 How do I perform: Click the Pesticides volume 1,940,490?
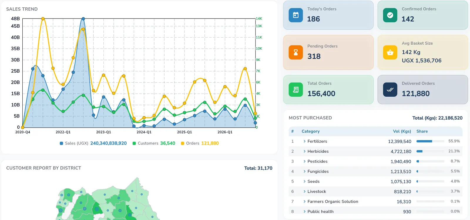coord(401,162)
